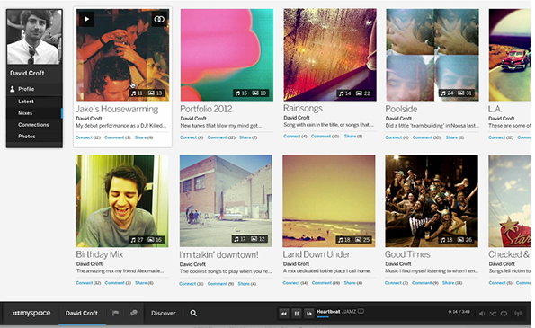Open the flag notifications icon in the bottom bar
The image size is (535, 328).
pyautogui.click(x=115, y=313)
